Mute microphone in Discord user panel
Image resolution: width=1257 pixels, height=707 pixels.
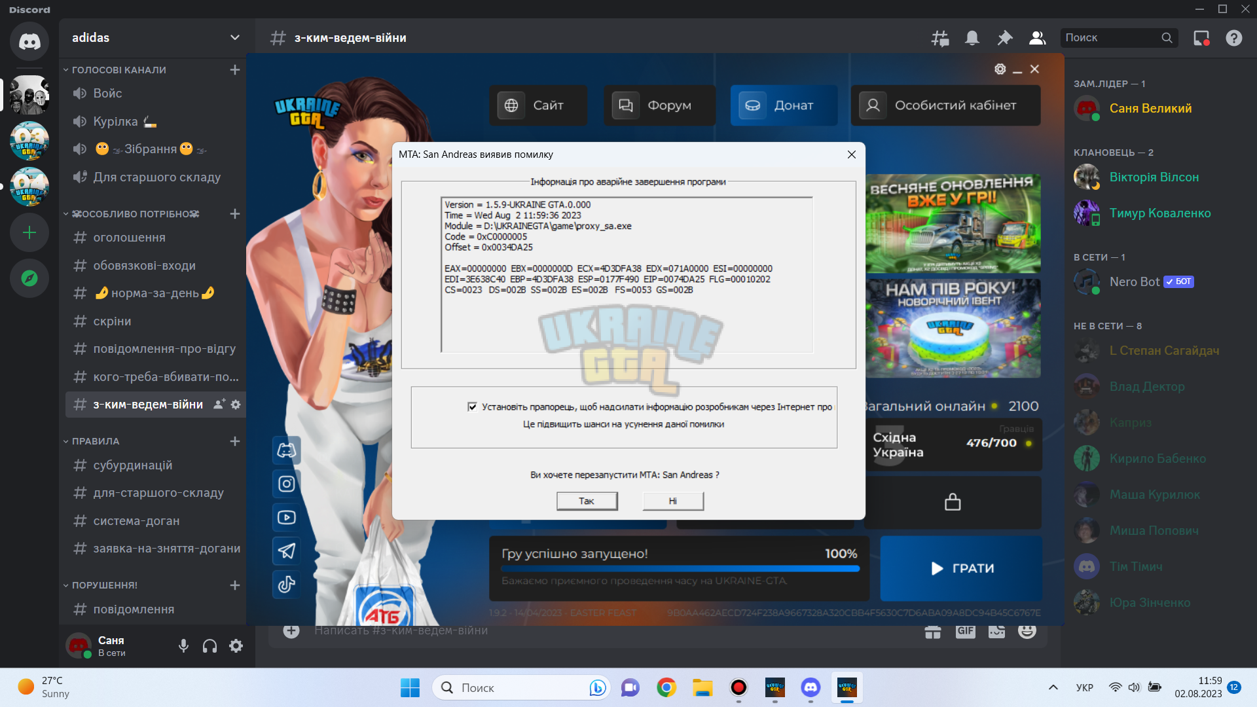tap(183, 646)
